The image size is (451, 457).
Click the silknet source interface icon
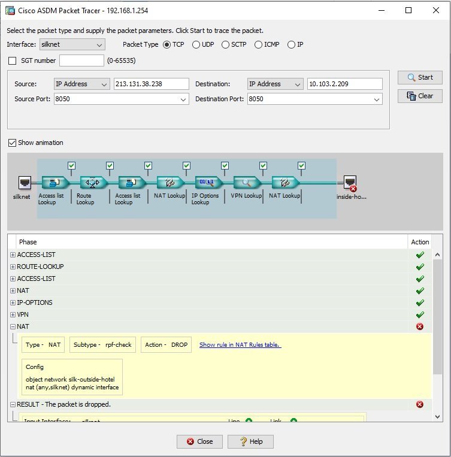click(25, 183)
